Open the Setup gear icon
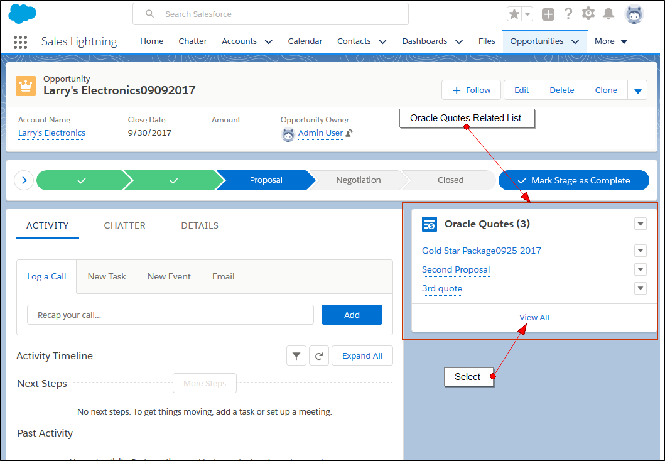This screenshot has width=665, height=461. pyautogui.click(x=588, y=14)
